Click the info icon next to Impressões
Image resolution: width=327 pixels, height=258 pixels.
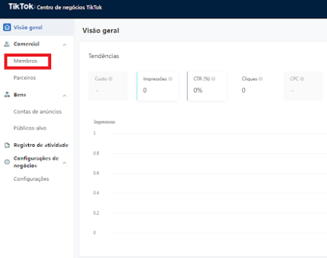(171, 78)
